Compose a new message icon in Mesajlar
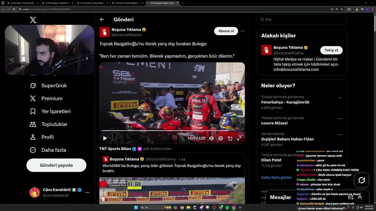This screenshot has height=211, width=376. tap(350, 197)
